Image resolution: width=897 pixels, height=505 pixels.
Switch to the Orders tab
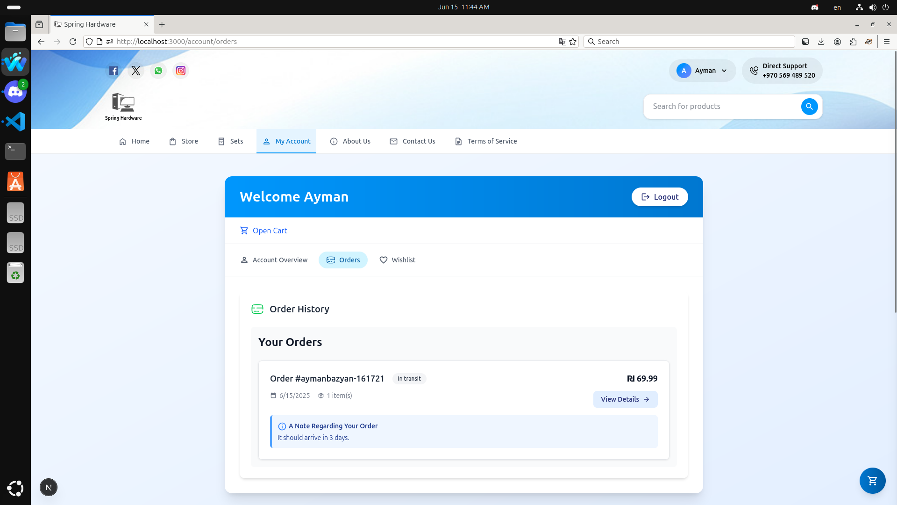(x=343, y=260)
